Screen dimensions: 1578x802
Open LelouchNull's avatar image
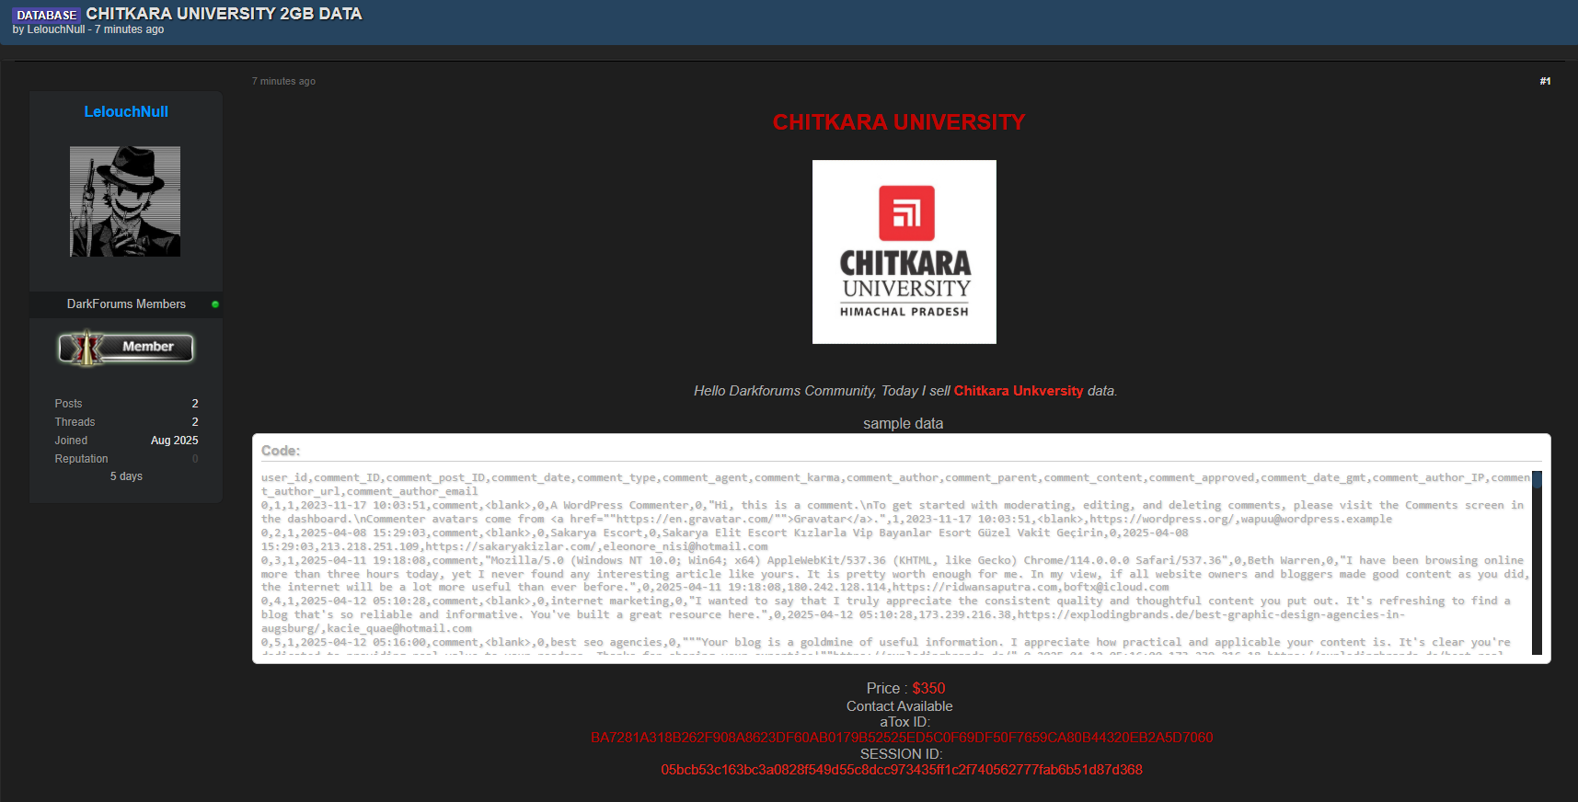(x=125, y=201)
